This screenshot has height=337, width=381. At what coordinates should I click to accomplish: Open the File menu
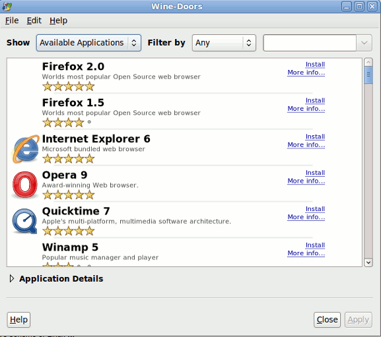[x=12, y=20]
